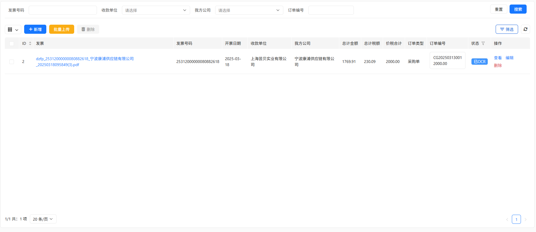536x232 pixels.
Task: Click invoice number 25312000000080882618 cell
Action: coord(198,62)
